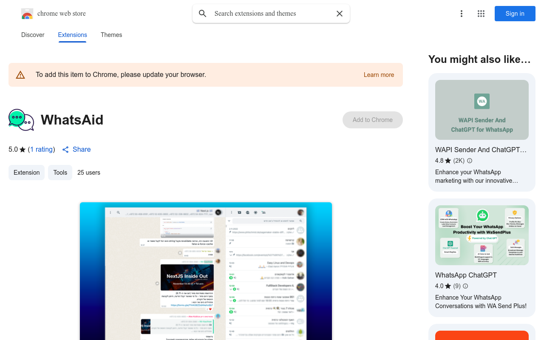Clear the search field with X icon

point(340,14)
